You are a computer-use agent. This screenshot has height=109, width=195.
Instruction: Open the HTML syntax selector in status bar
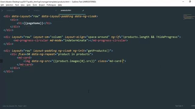[x=193, y=106]
